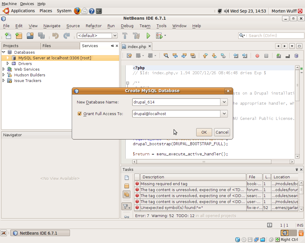Open the Places menu in top panel
Screen dimensions: 305x243
point(46,11)
